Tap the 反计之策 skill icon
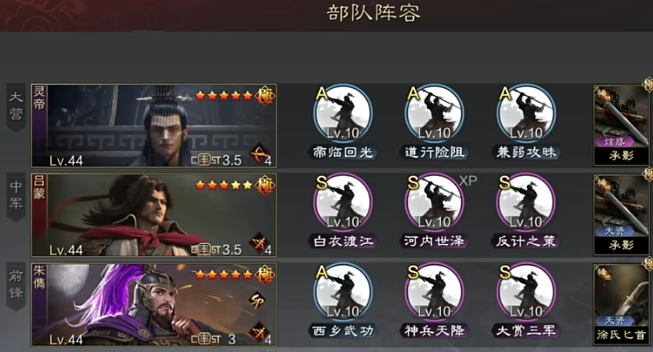This screenshot has height=352, width=653. (x=526, y=202)
